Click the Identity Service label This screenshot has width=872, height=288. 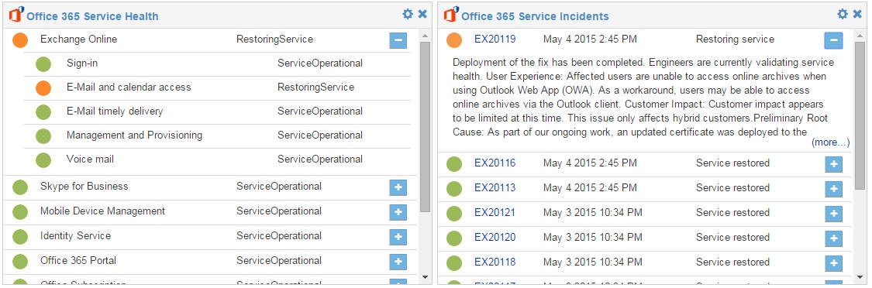click(x=75, y=235)
